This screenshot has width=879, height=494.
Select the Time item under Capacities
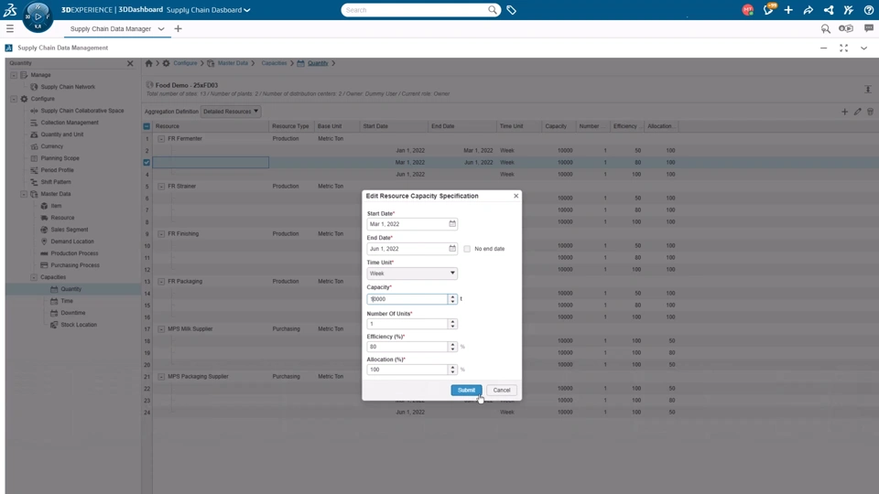pyautogui.click(x=67, y=301)
